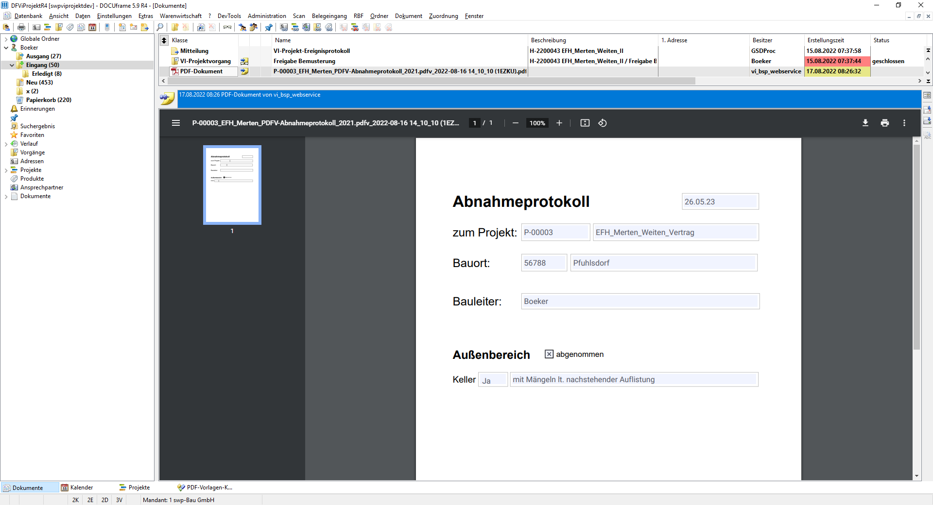Click the new folder star icon

pyautogui.click(x=175, y=27)
